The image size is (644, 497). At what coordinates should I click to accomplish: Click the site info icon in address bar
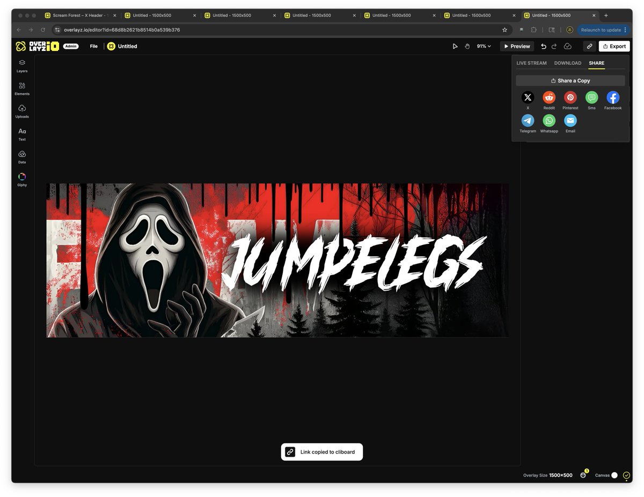coord(57,30)
